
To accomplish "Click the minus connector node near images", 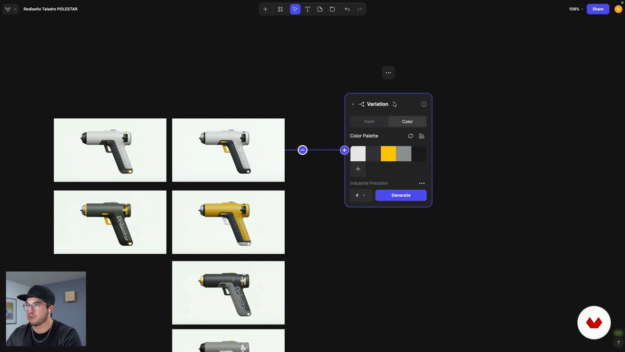I will coord(302,150).
